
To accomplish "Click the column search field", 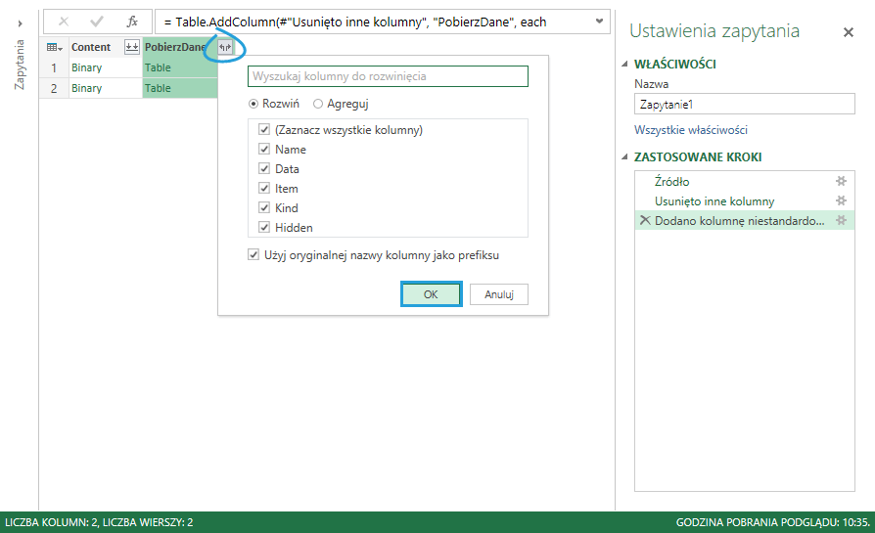I will point(388,76).
